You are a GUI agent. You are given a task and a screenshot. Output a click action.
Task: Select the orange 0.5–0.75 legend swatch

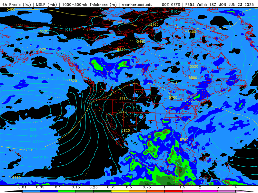point(138,191)
